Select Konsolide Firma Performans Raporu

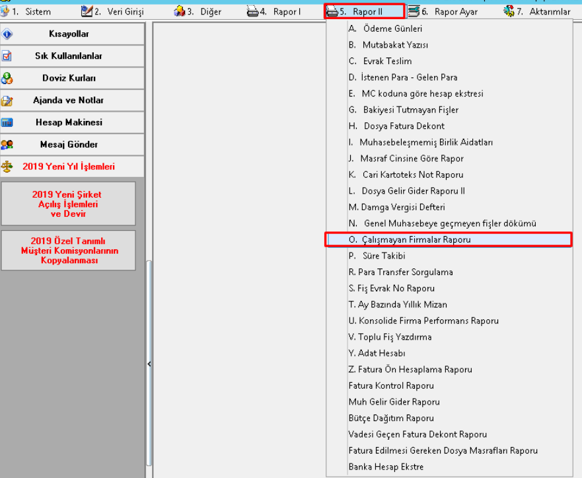(x=449, y=321)
